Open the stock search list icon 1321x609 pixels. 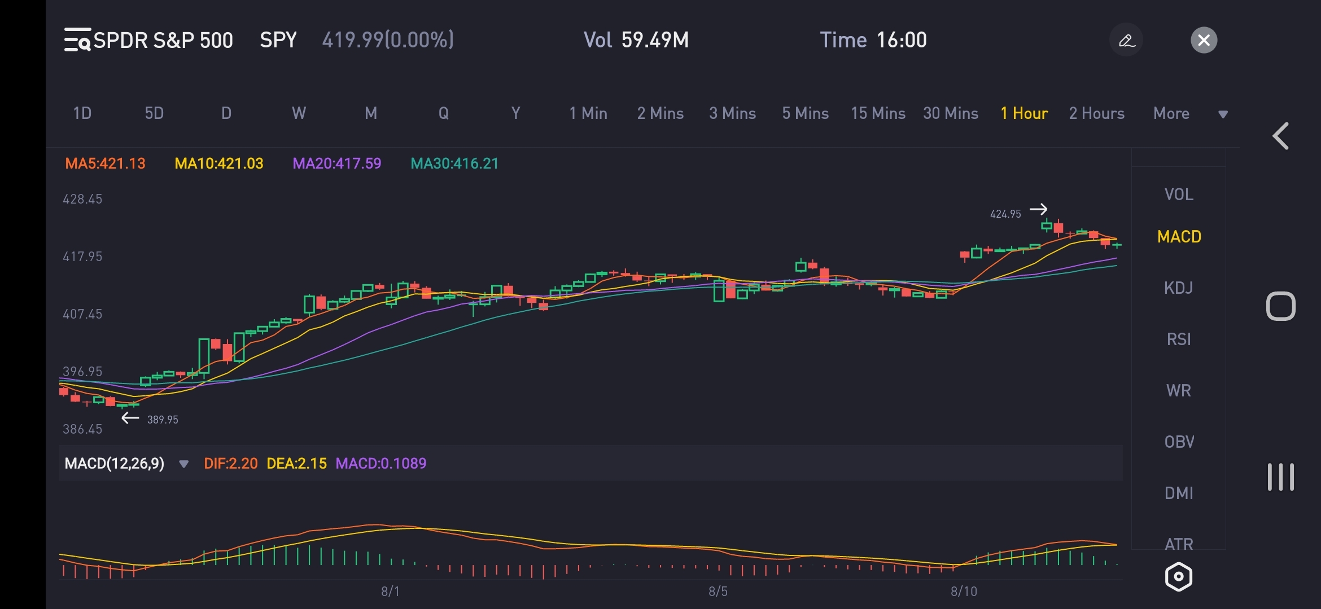coord(77,40)
